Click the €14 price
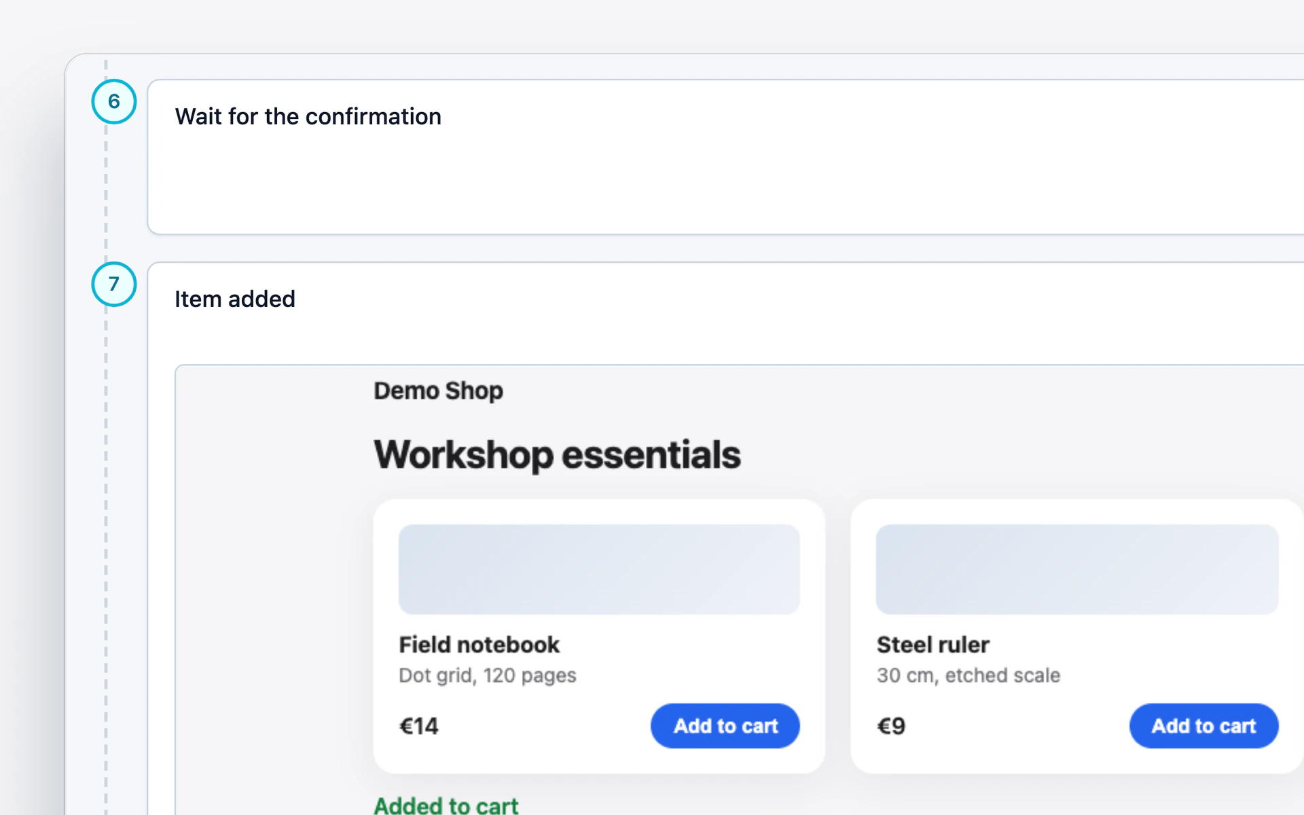1304x815 pixels. [x=418, y=726]
